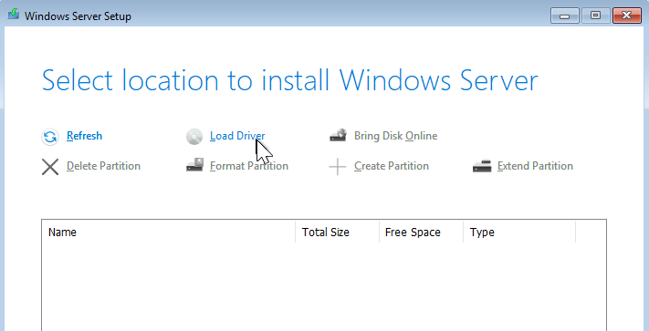Close the Windows Server Setup window
The image size is (649, 331).
click(627, 16)
